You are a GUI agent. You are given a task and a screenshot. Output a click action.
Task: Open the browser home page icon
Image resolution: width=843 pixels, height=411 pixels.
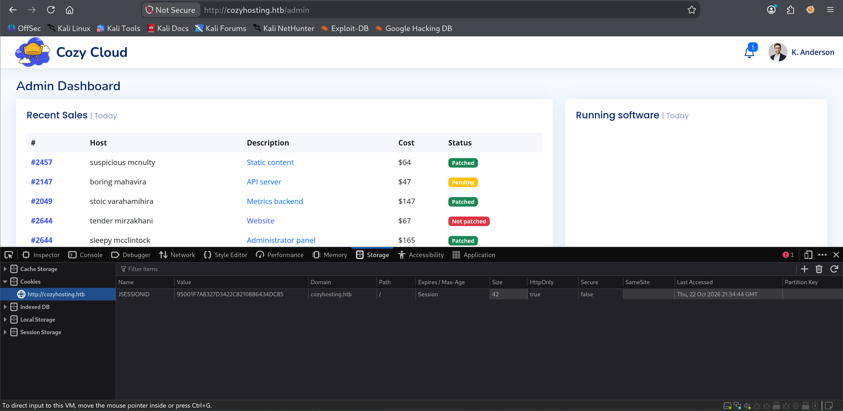[x=70, y=10]
